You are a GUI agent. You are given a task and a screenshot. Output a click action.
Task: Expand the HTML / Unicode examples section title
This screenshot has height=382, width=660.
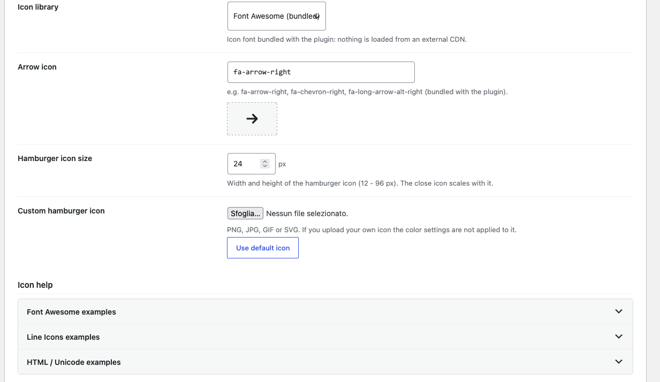pyautogui.click(x=74, y=362)
